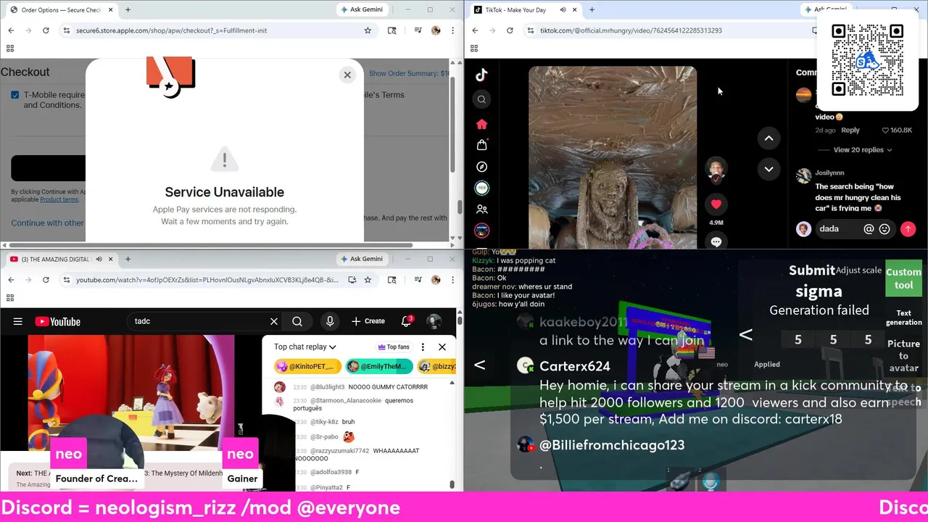The width and height of the screenshot is (928, 522).
Task: Open new tab in Apple checkout window
Action: tap(128, 10)
